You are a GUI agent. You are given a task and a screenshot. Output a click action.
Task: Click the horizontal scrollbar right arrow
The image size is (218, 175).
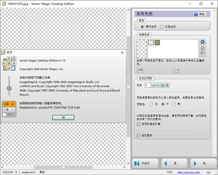coord(124,167)
